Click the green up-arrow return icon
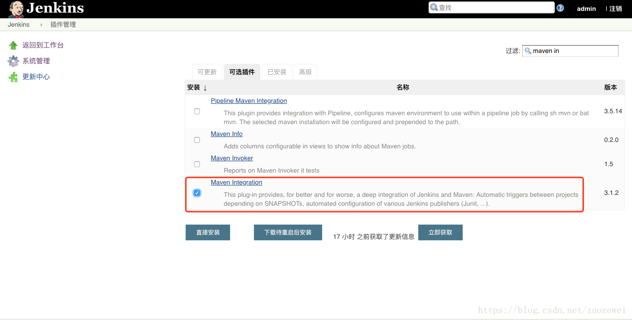 coord(13,45)
